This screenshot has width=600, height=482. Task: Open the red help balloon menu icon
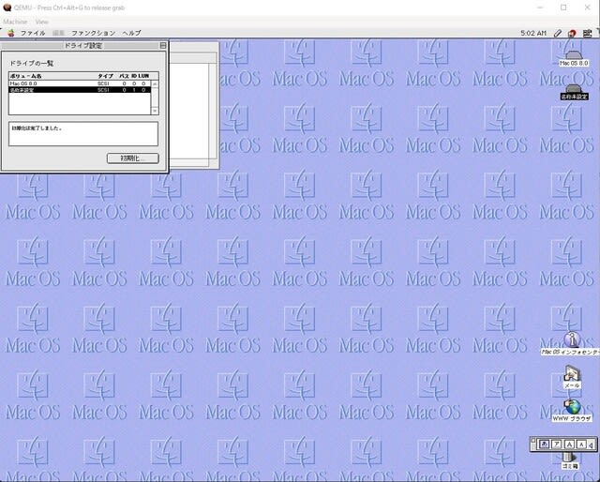(572, 34)
